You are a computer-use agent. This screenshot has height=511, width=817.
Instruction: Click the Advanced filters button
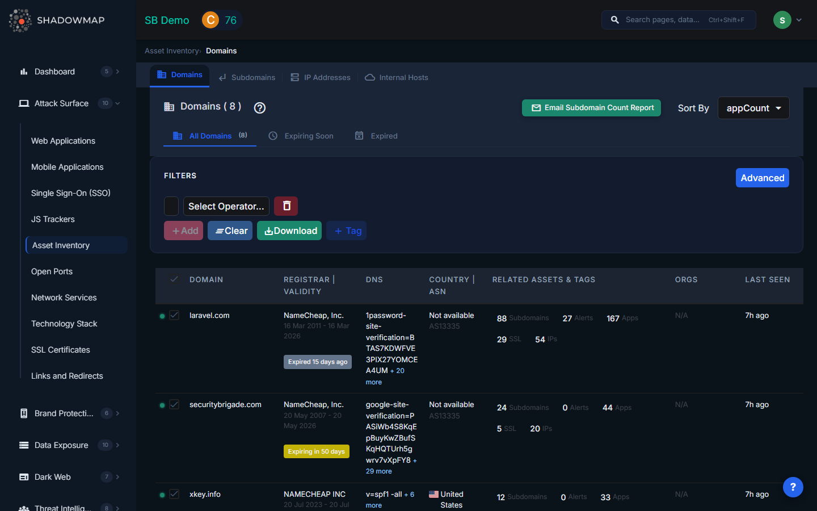(x=762, y=178)
